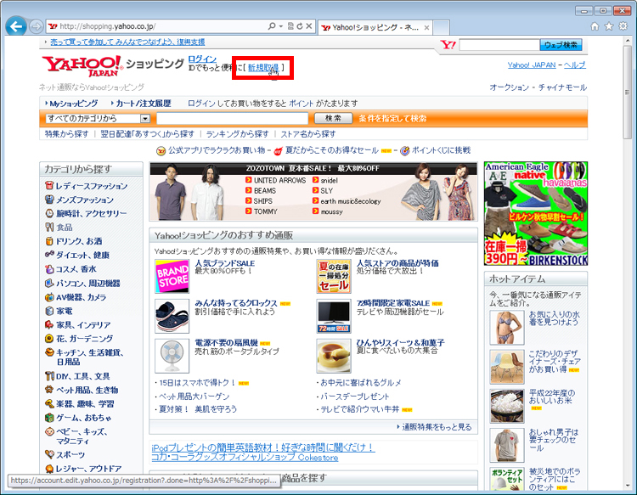This screenshot has width=637, height=495.
Task: Click the コスメ、香水 category icon
Action: pos(49,269)
